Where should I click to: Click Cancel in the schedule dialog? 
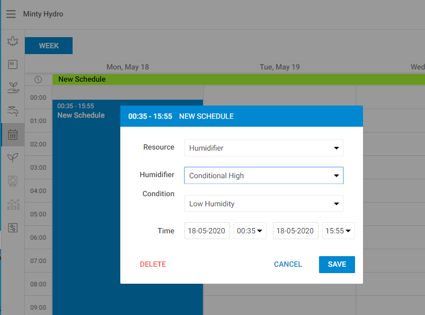point(288,264)
